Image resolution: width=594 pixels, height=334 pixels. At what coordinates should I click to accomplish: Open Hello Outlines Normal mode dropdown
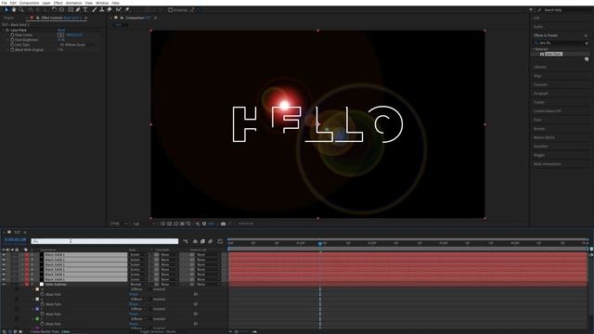point(138,285)
